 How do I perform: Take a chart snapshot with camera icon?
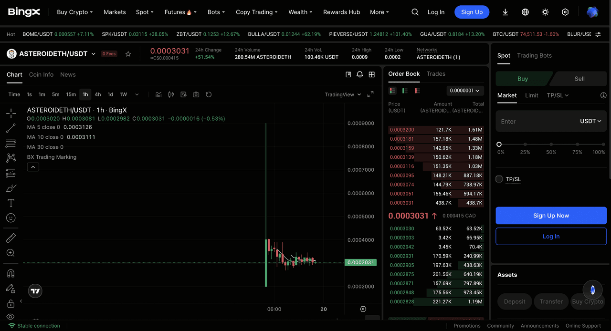pos(196,94)
